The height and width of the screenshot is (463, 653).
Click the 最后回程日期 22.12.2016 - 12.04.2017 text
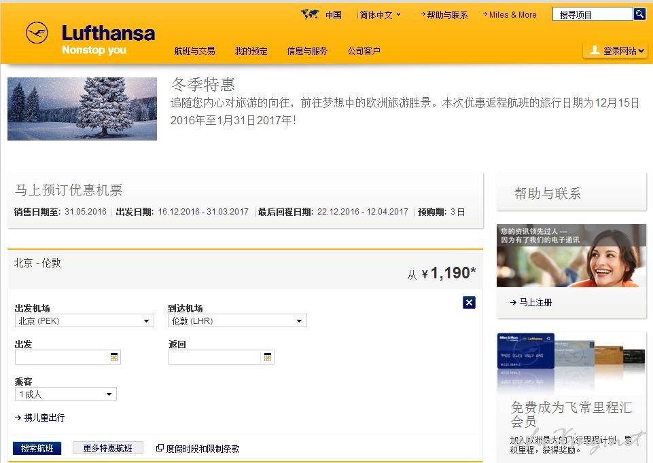[333, 212]
